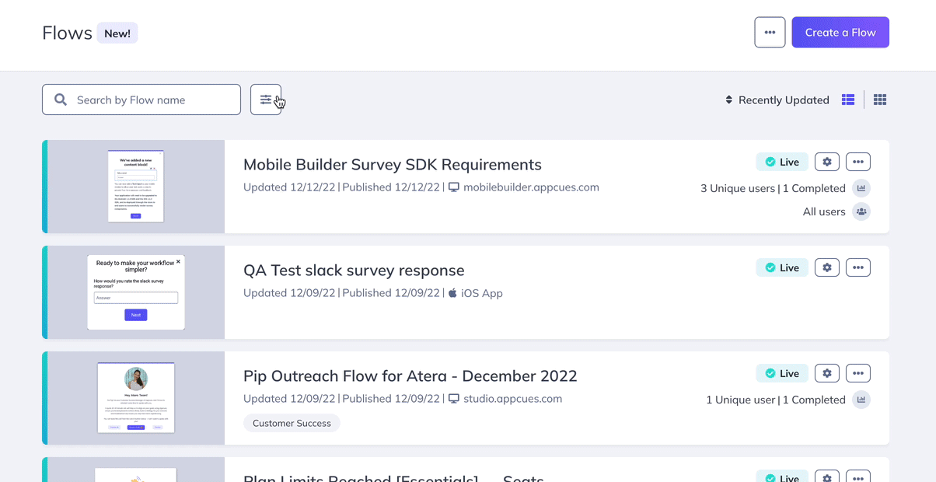936x482 pixels.
Task: View analytics chart icon for Pip Outreach Flow
Action: pyautogui.click(x=861, y=400)
